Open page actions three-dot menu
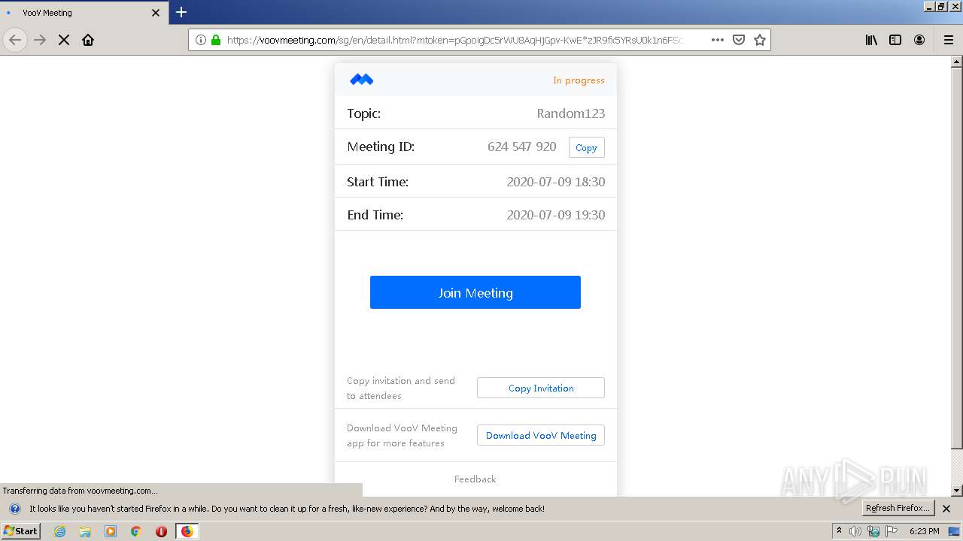 click(x=718, y=40)
